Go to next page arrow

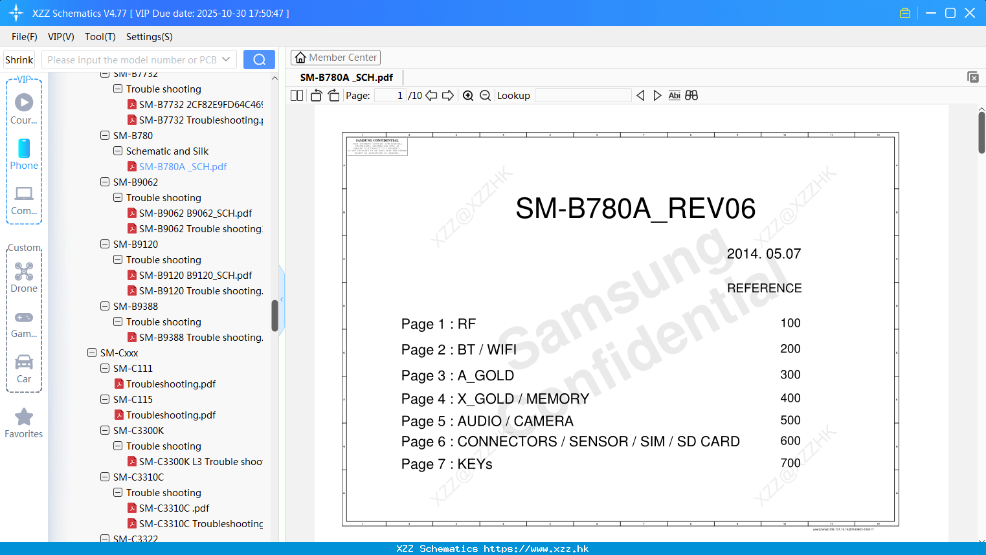point(448,96)
